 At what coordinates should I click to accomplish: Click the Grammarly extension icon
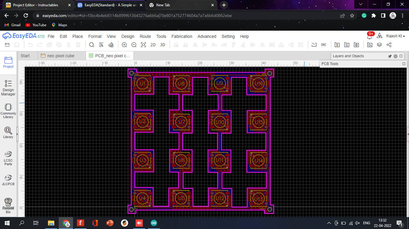(x=364, y=15)
